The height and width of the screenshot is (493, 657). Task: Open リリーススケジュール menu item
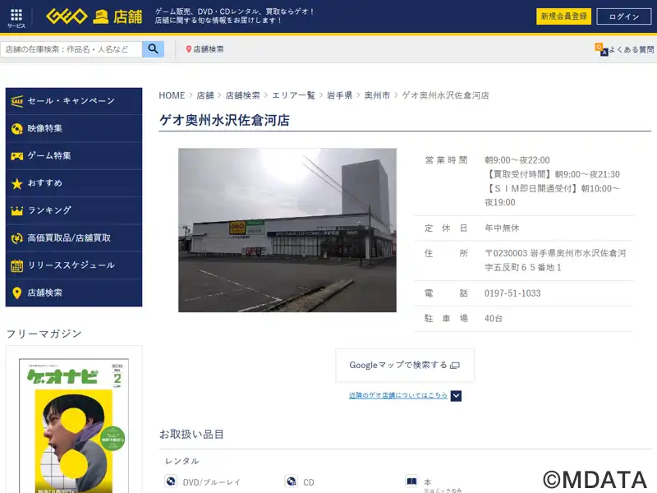[x=74, y=265]
